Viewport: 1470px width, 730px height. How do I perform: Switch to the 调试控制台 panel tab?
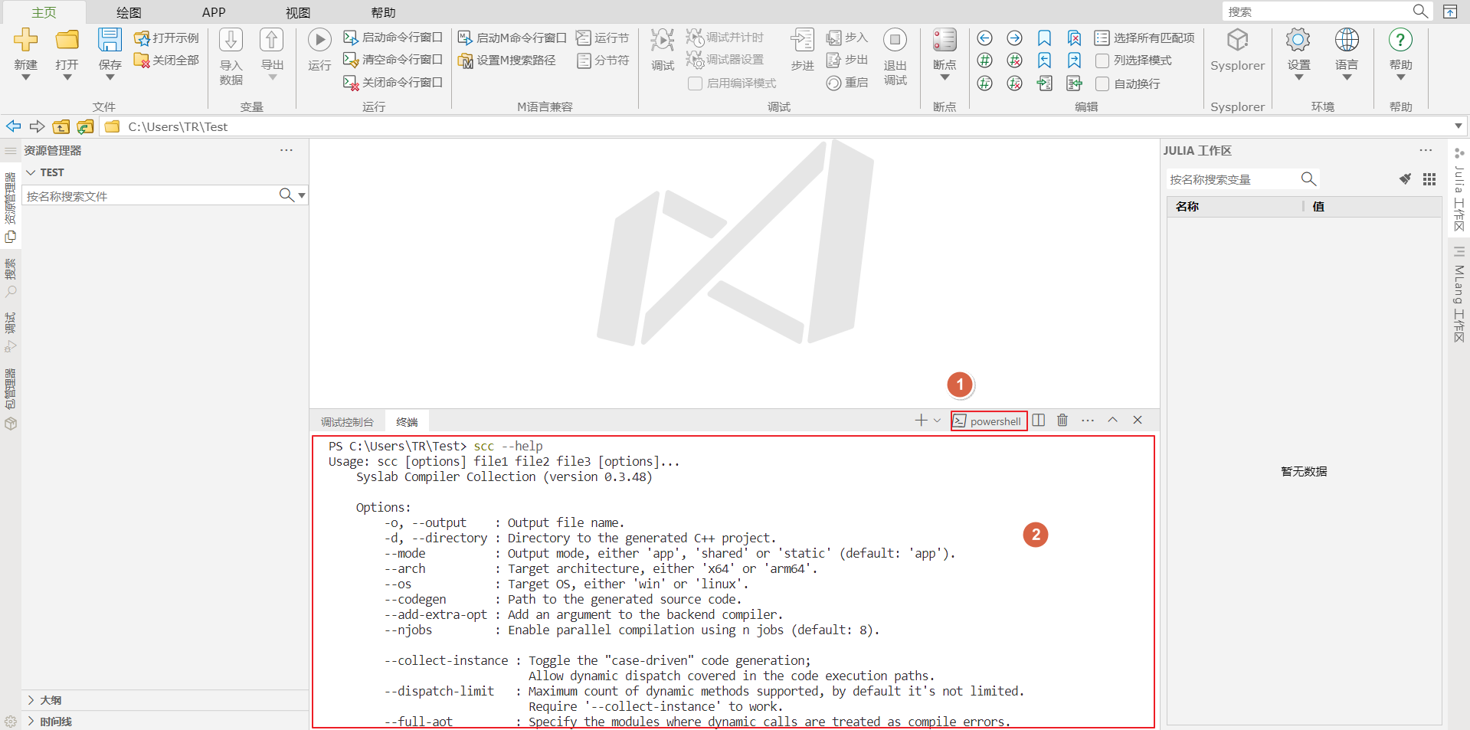point(347,422)
